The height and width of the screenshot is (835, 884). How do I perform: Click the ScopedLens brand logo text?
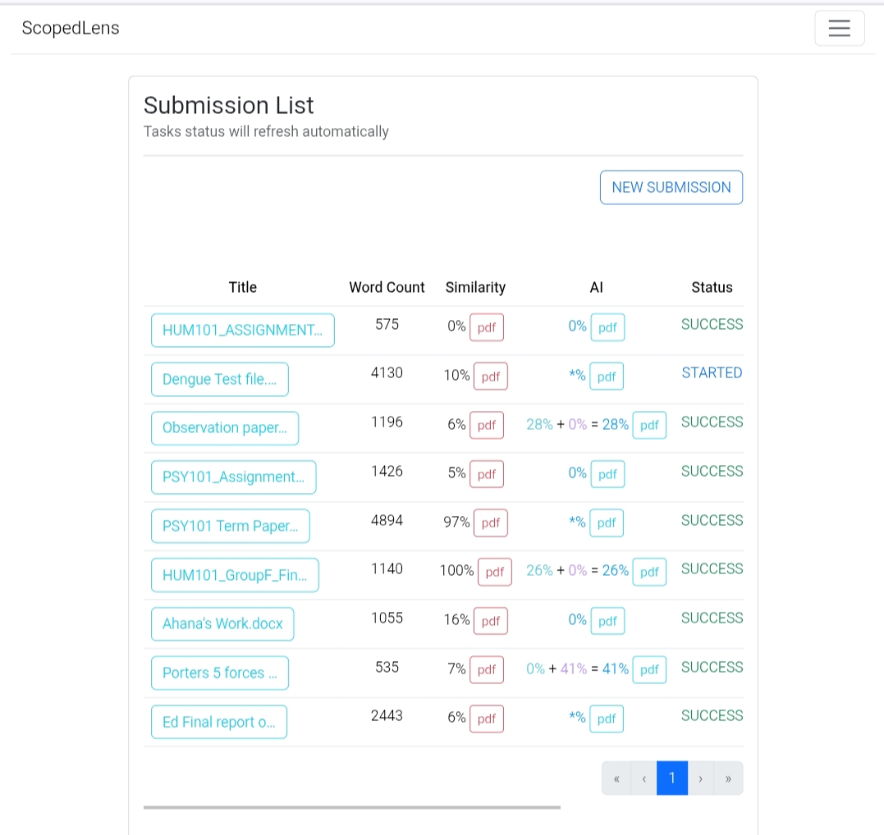point(71,28)
